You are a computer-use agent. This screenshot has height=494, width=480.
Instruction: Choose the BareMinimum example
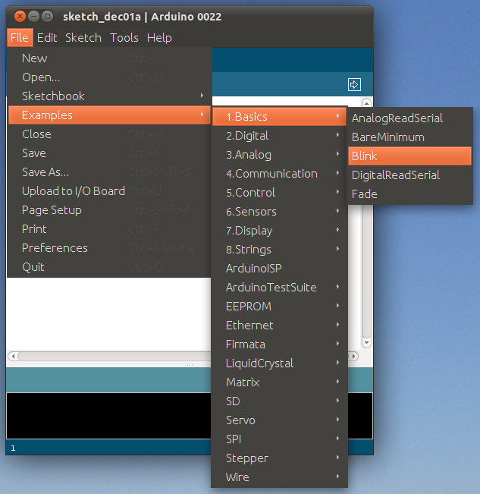410,137
